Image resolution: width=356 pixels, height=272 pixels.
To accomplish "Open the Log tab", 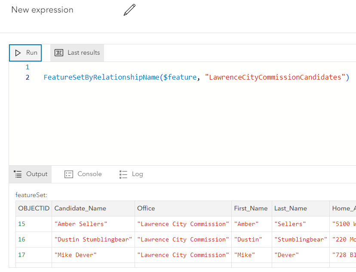I will (x=131, y=174).
